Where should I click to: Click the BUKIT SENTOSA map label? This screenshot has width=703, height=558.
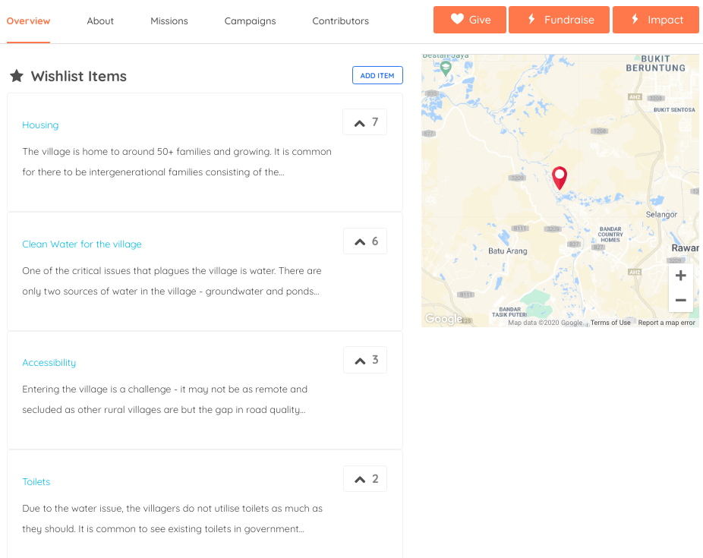tap(674, 110)
